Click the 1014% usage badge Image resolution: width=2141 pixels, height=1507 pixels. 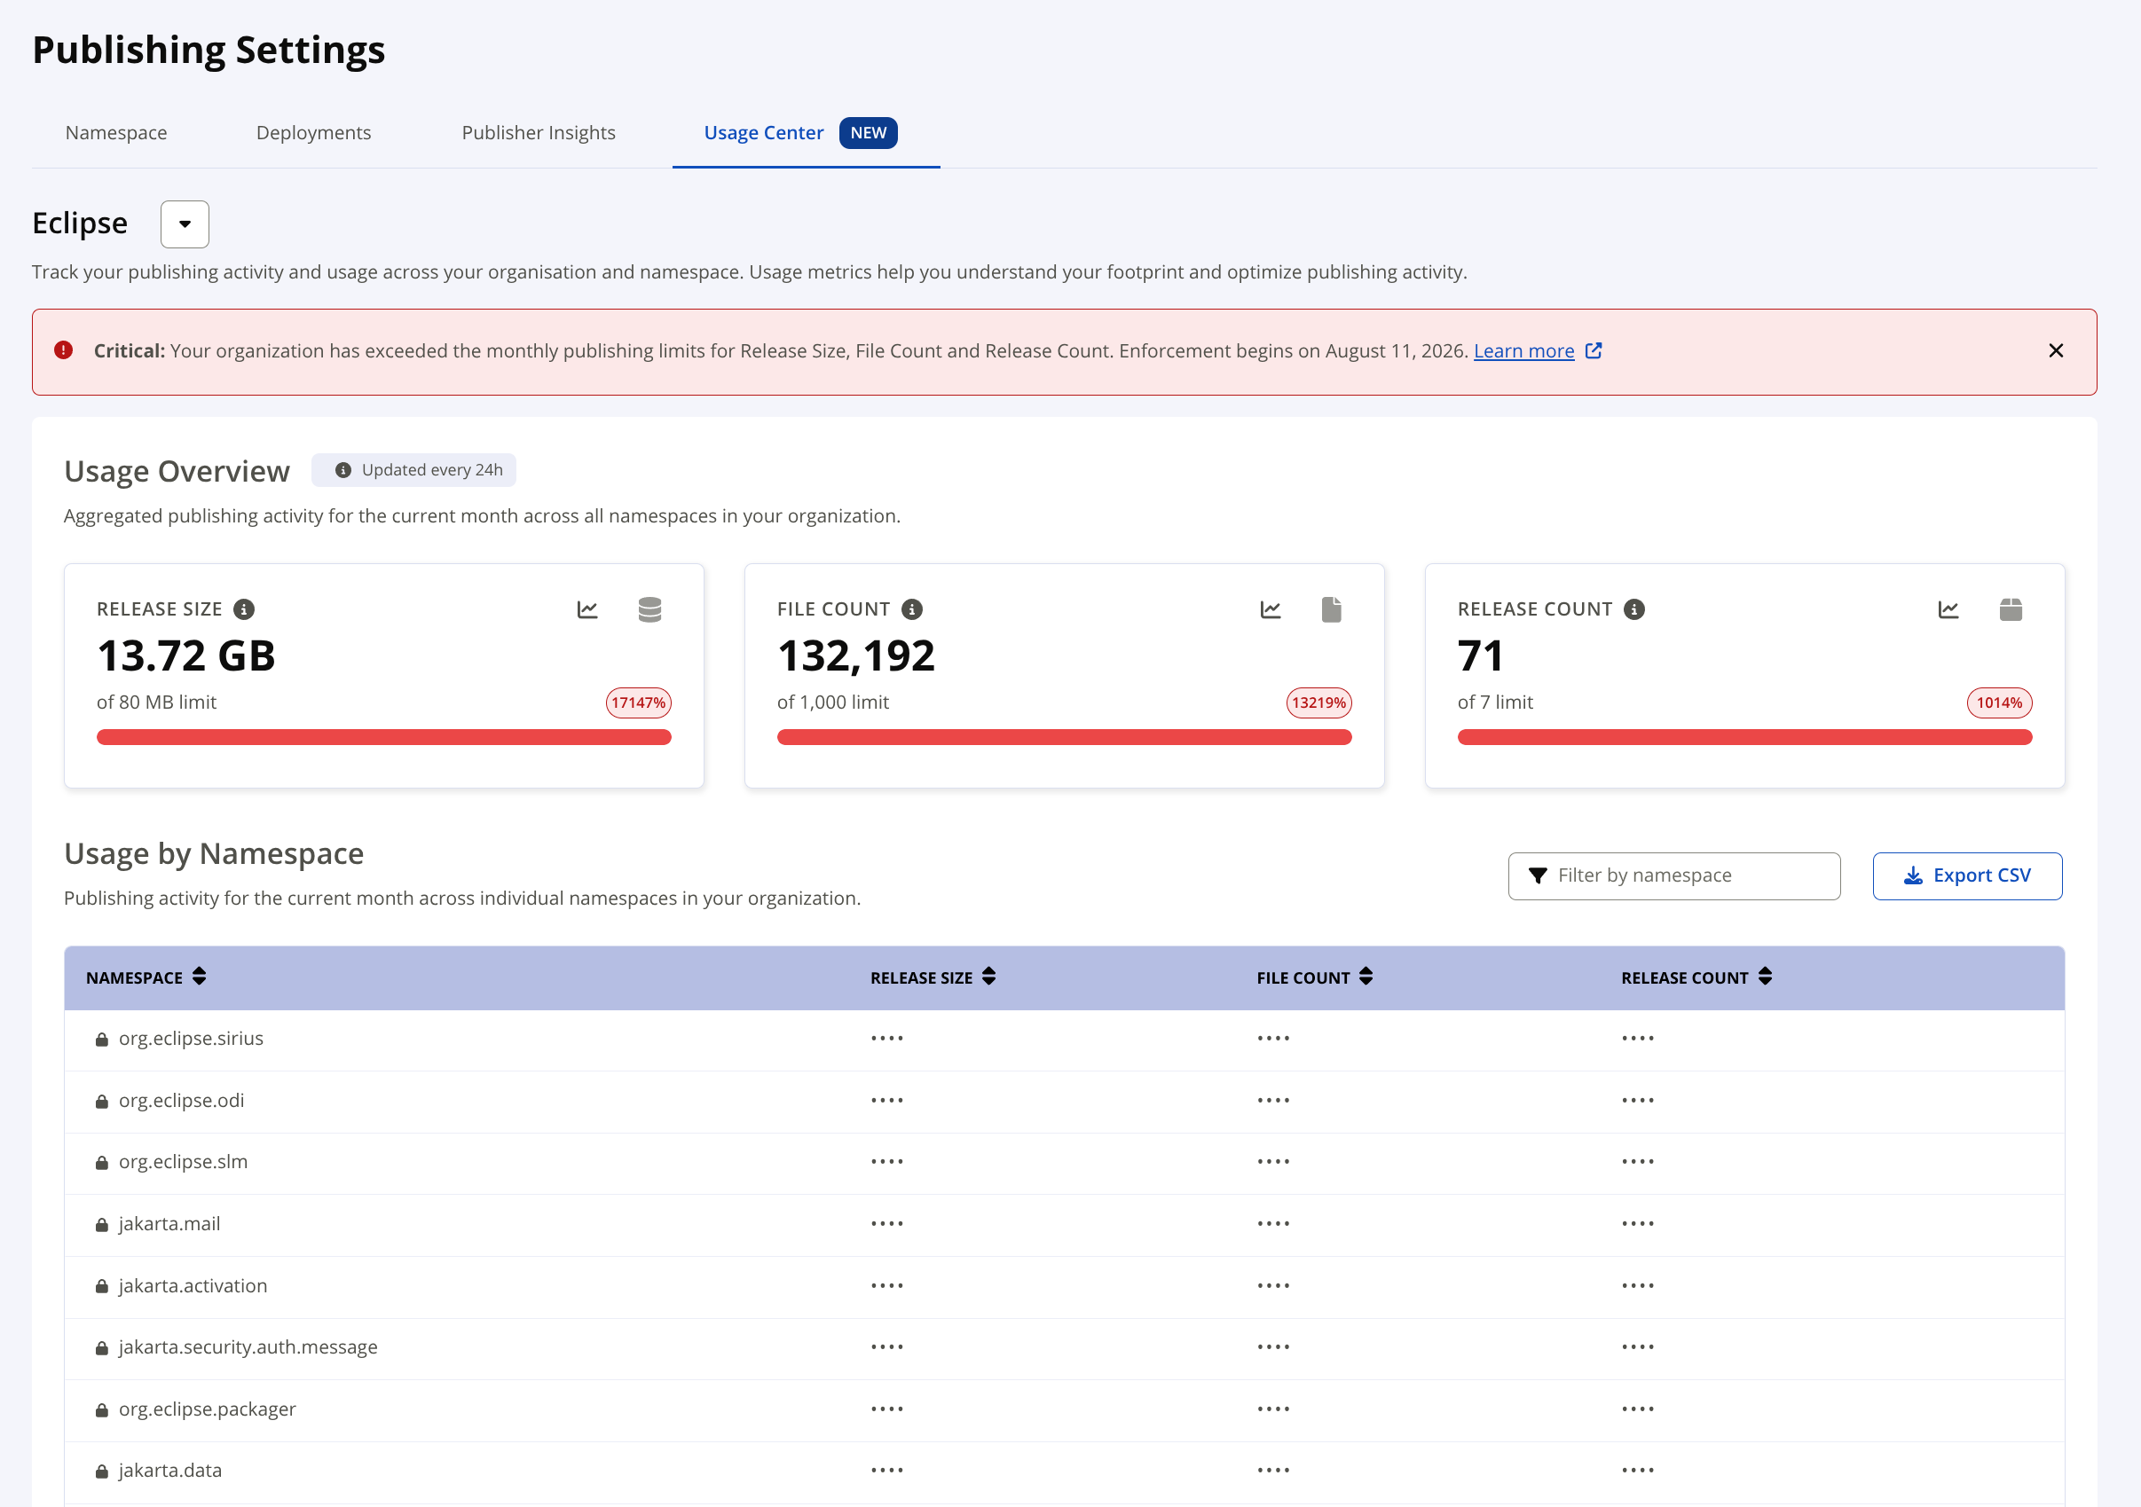coord(1999,702)
